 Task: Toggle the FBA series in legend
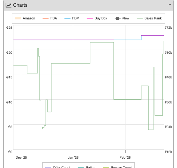[x=50, y=18]
